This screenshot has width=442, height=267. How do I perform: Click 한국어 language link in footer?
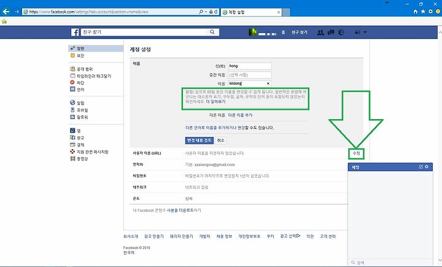point(129,253)
